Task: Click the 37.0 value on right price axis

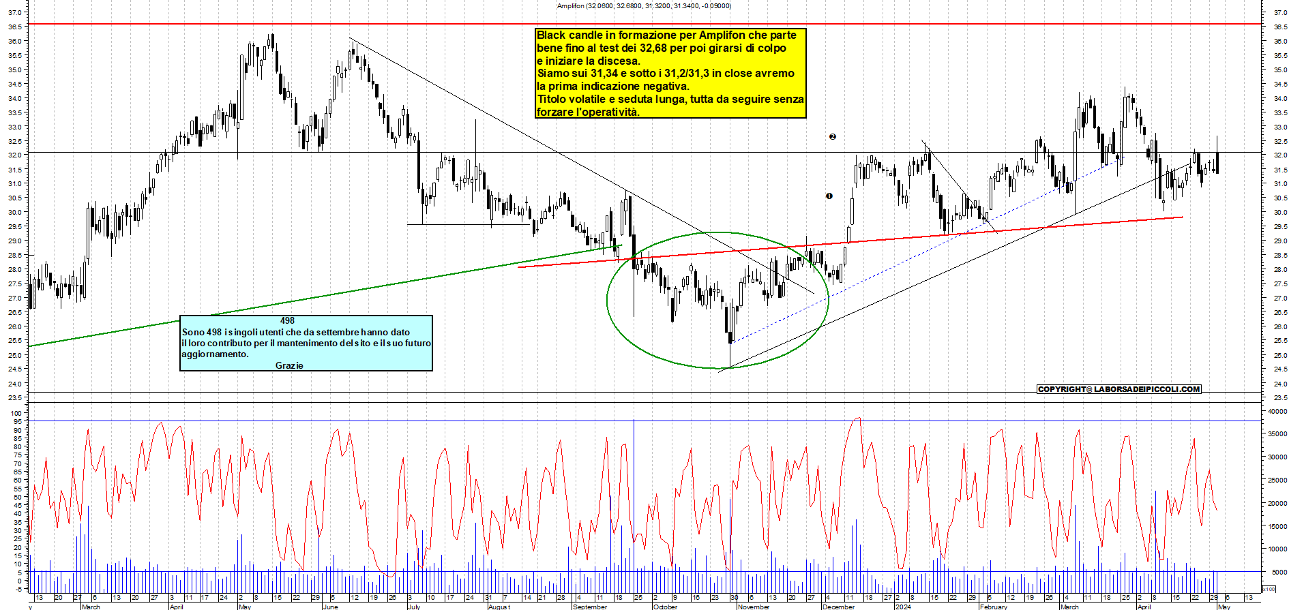Action: click(1280, 12)
